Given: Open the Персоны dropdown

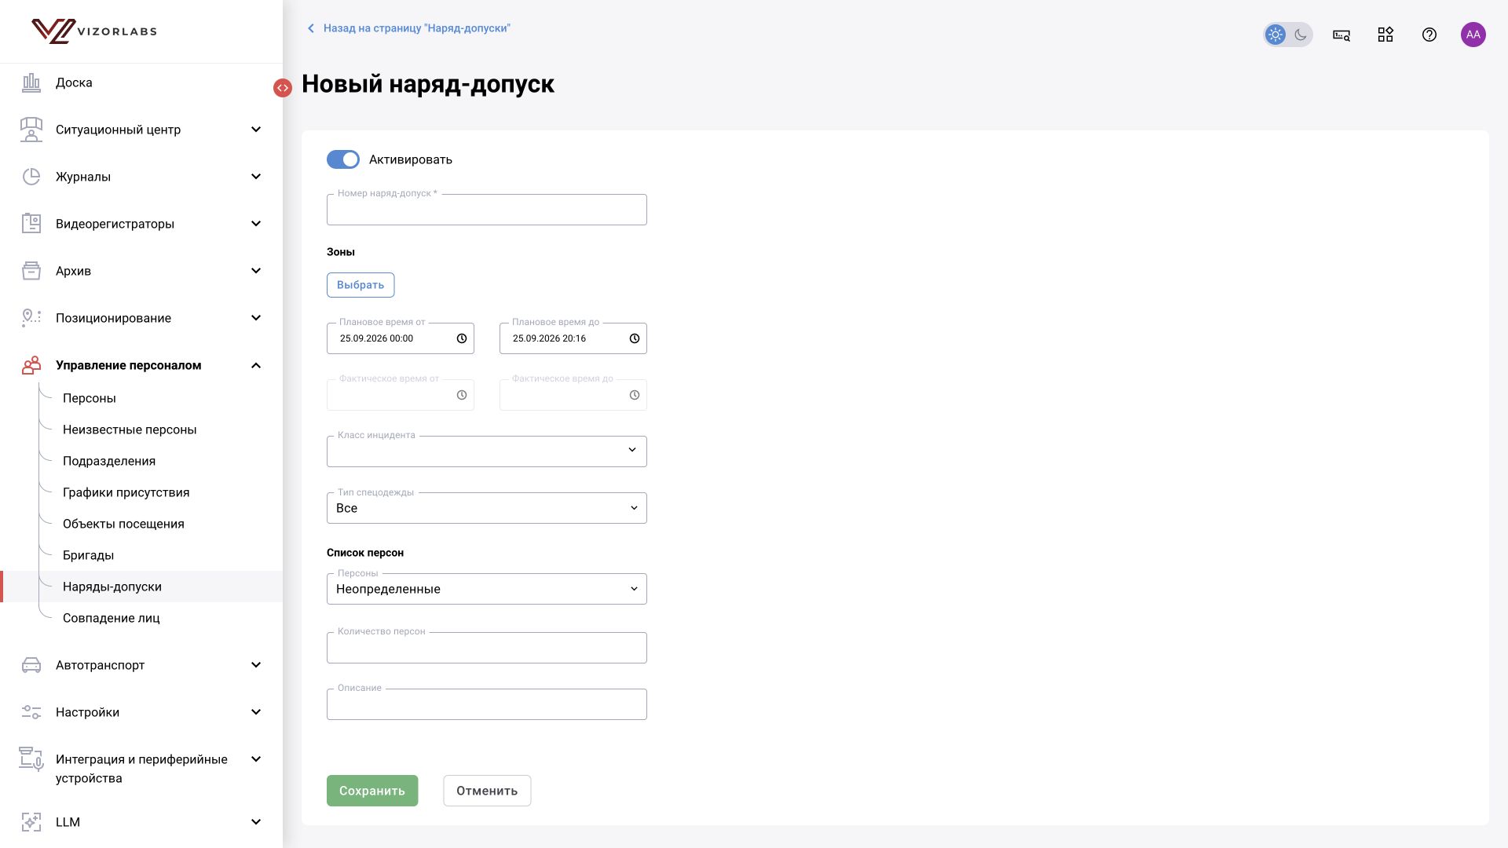Looking at the screenshot, I should tap(487, 589).
